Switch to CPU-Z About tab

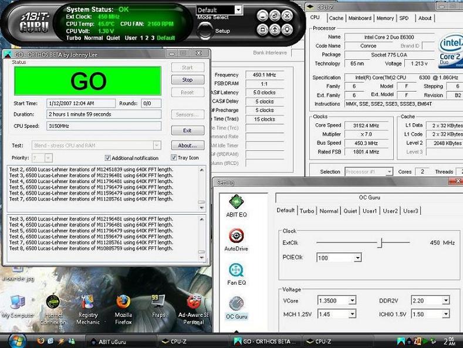pos(425,18)
